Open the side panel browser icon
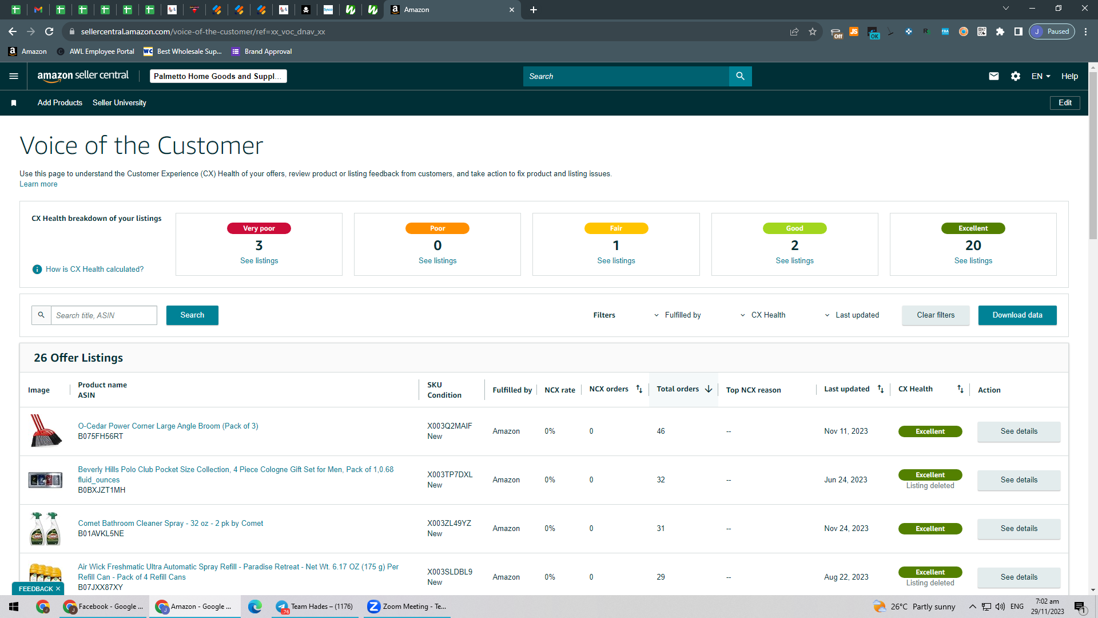 1019,31
